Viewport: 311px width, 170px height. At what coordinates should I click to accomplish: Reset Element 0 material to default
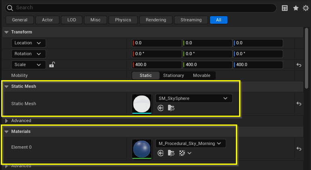[x=299, y=149]
